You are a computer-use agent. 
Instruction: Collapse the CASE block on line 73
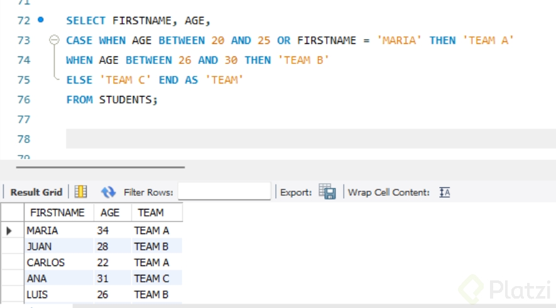[54, 40]
